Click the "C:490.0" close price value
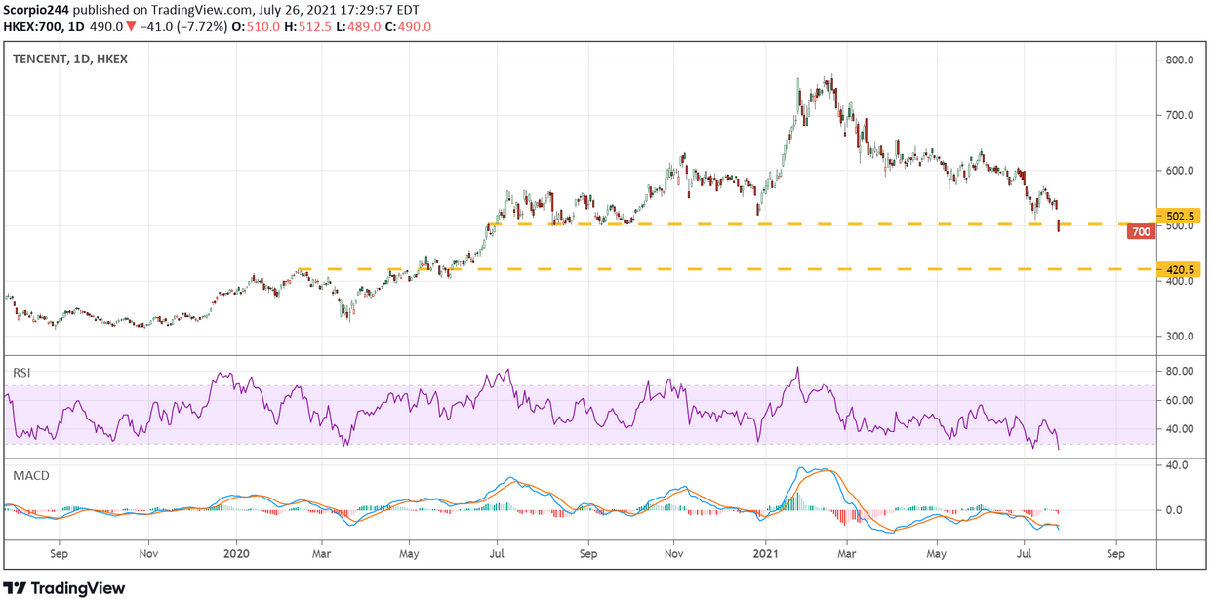Screen dimensions: 1211x599 coord(407,26)
